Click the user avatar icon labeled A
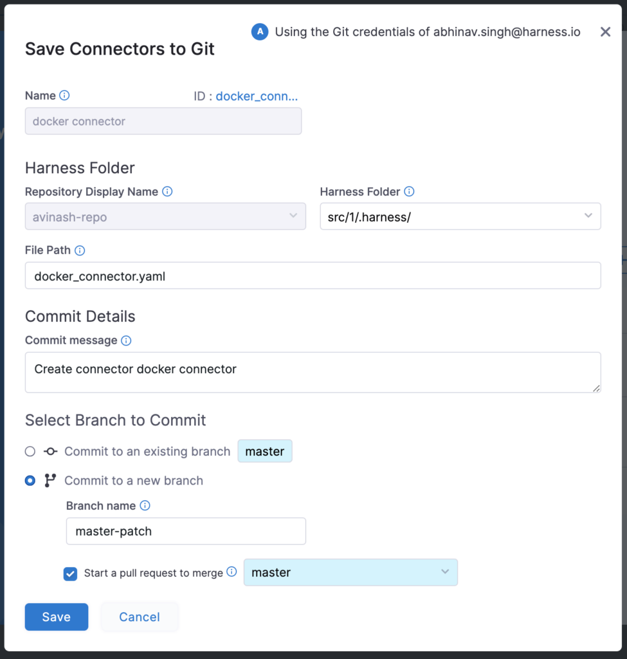627x659 pixels. point(260,32)
